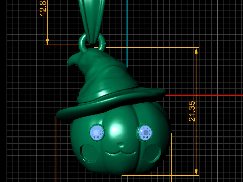243x182 pixels.
Task: Pick the right blue gemstone eye
Action: pos(145,132)
